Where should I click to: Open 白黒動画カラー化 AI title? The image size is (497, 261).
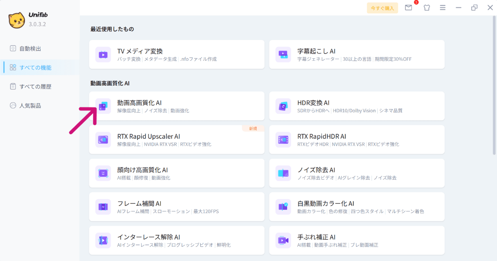(x=326, y=203)
